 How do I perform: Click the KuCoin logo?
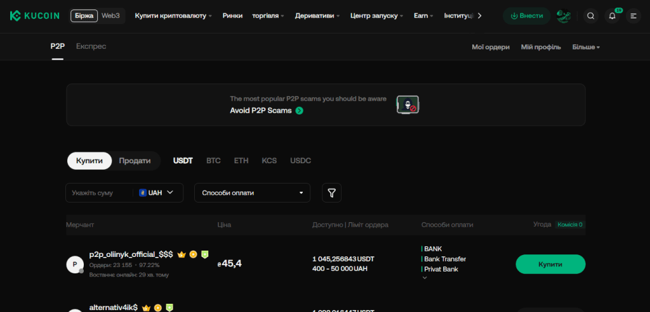34,16
